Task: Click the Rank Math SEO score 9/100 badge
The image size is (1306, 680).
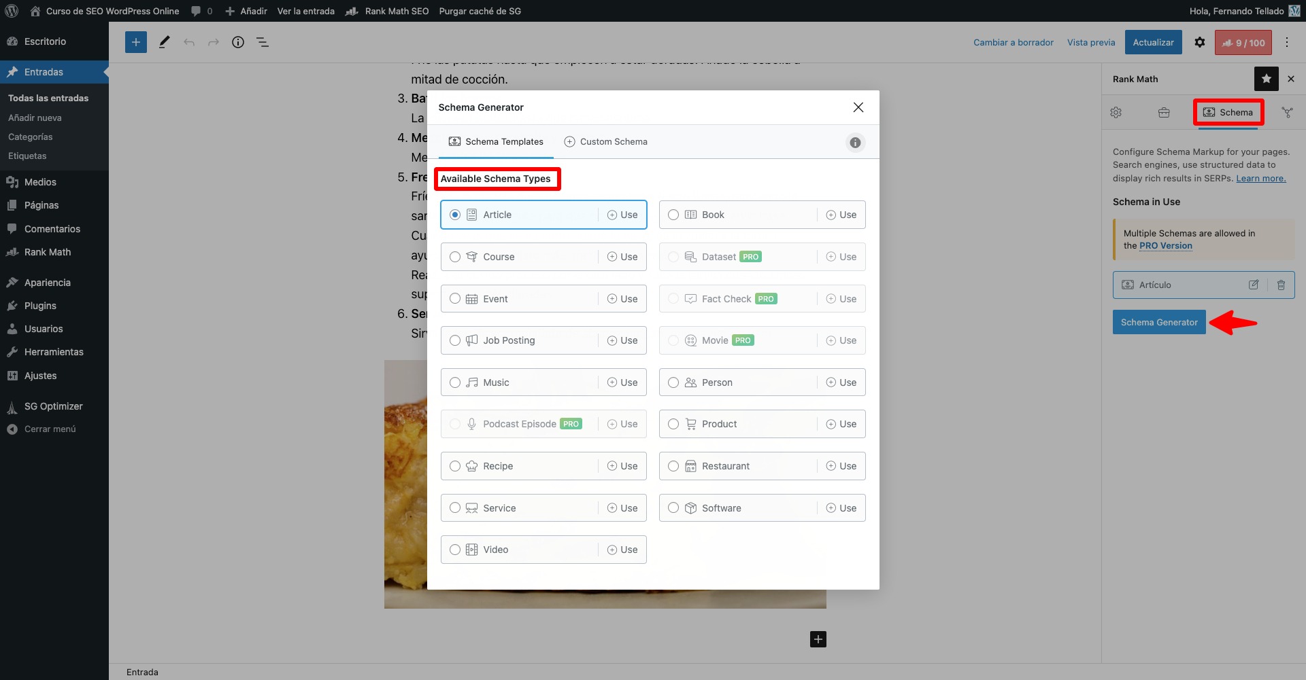Action: coord(1243,42)
